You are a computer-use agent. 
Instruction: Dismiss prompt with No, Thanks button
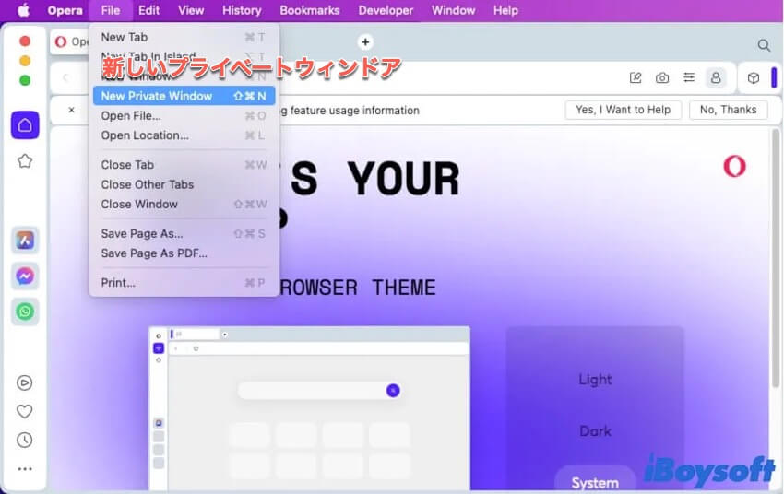click(x=728, y=110)
